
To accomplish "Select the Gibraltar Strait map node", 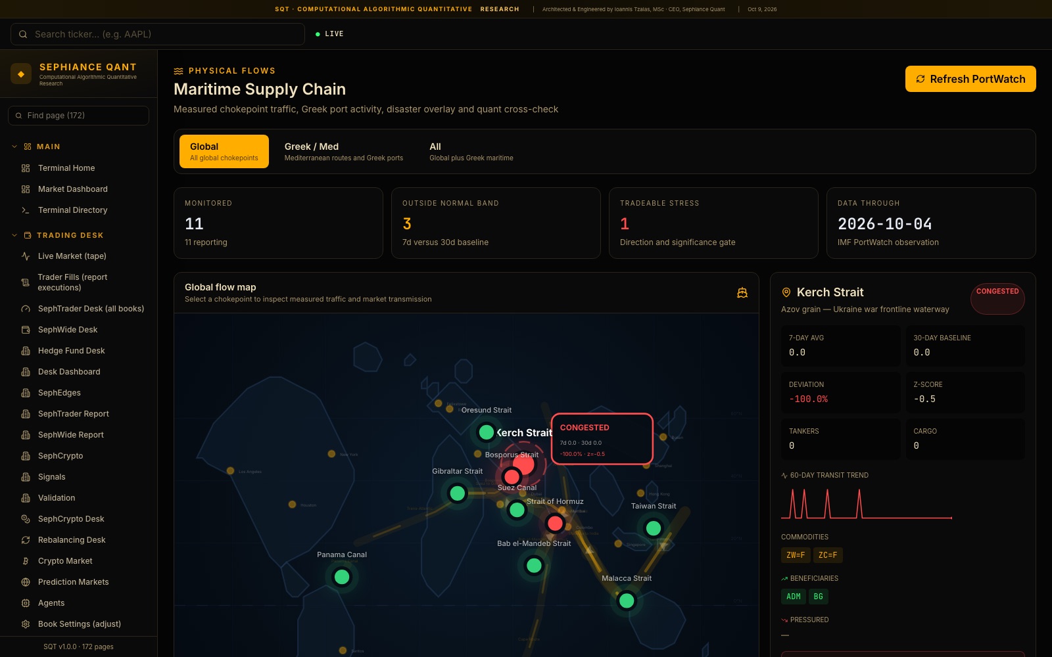I will [458, 493].
